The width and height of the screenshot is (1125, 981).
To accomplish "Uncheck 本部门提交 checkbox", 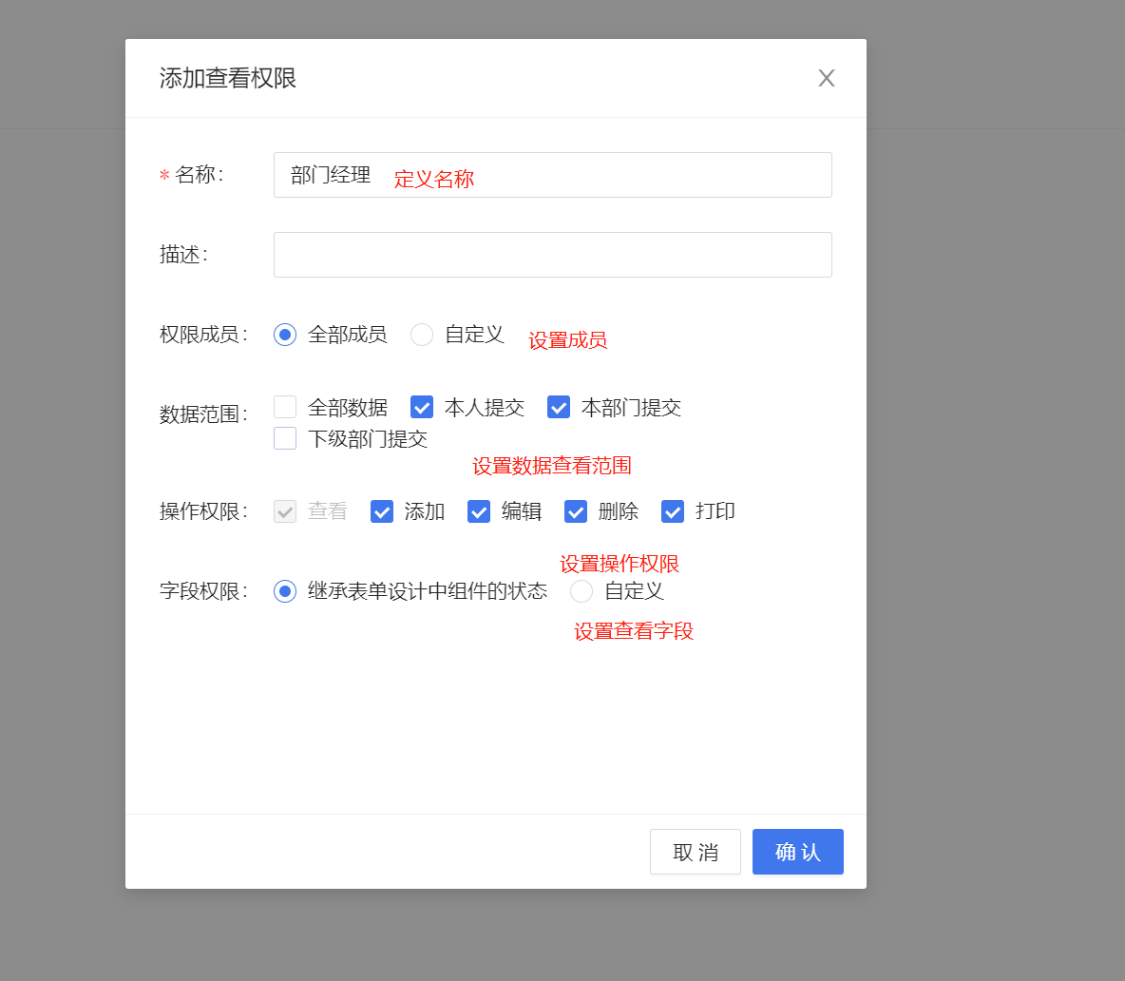I will [x=559, y=407].
